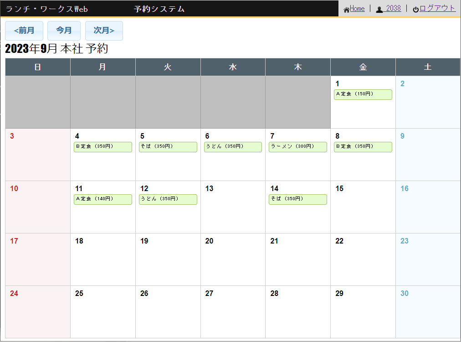Advance to next month with 次月> button
The width and height of the screenshot is (461, 342).
point(104,31)
